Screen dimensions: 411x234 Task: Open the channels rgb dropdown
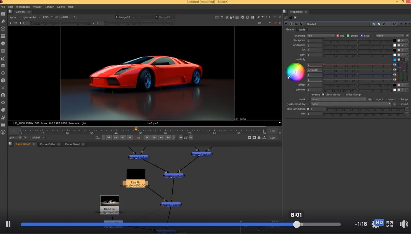click(320, 36)
